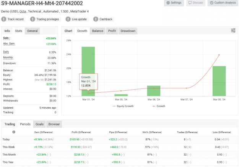
Task: Open the Goals tab
Action: point(39,124)
